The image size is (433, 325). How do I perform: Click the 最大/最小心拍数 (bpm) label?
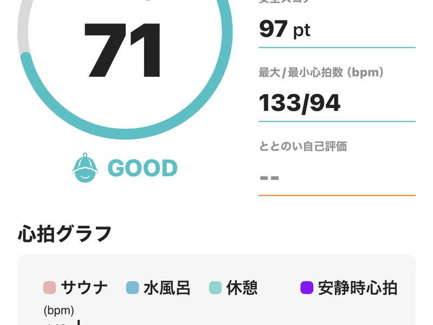[321, 73]
